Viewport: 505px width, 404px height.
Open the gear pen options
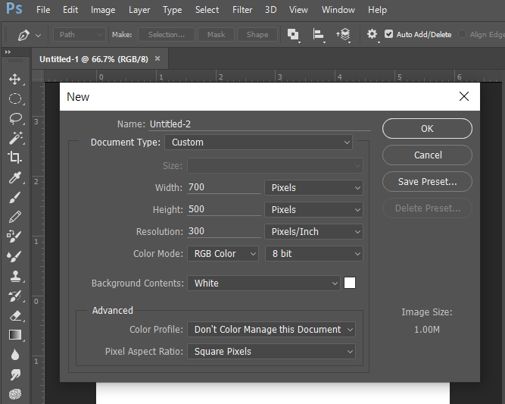point(373,34)
